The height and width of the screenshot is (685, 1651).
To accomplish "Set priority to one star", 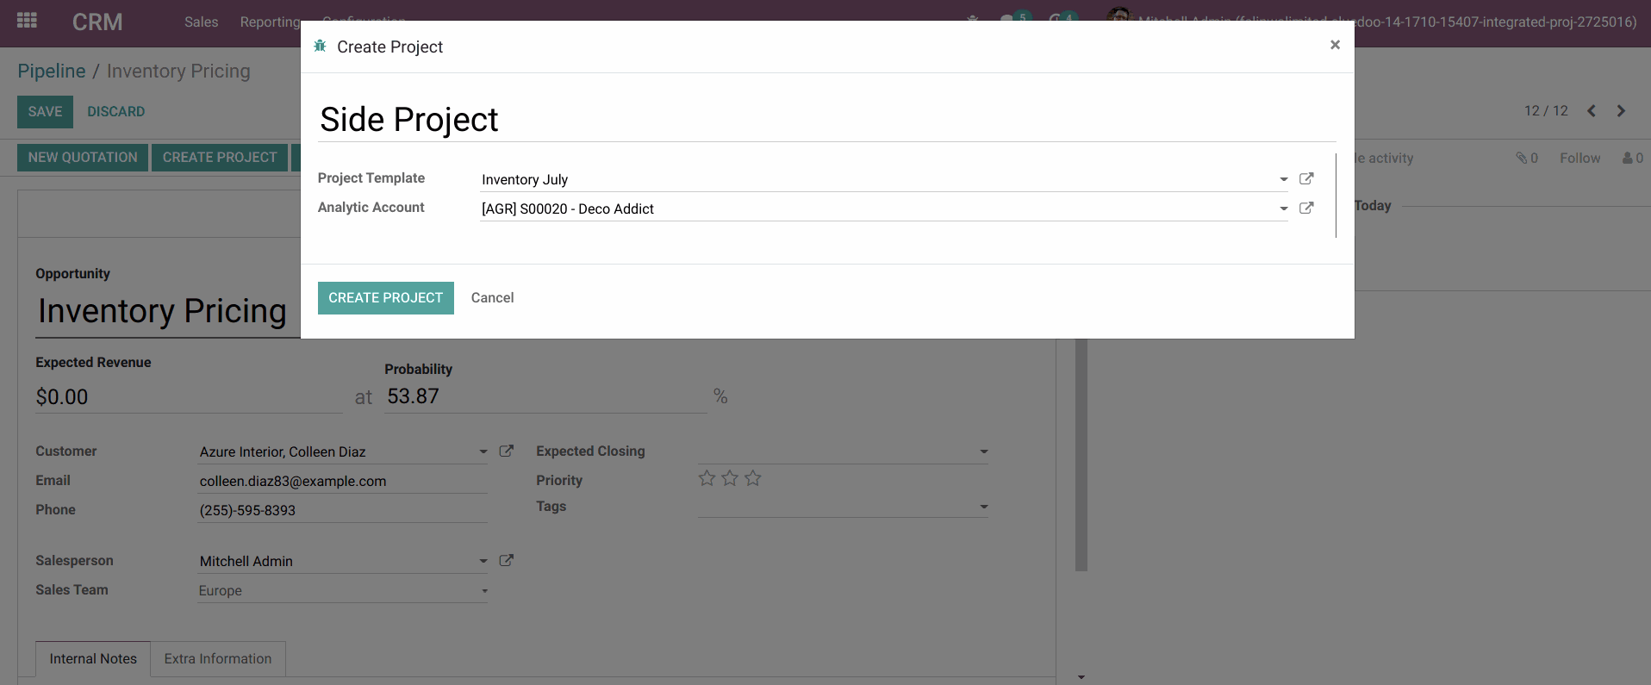I will (x=707, y=478).
